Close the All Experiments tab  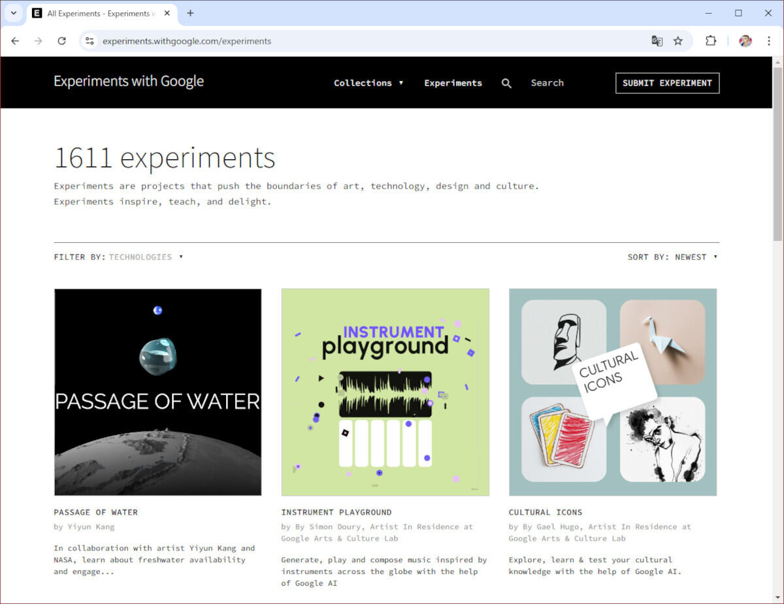[x=168, y=13]
